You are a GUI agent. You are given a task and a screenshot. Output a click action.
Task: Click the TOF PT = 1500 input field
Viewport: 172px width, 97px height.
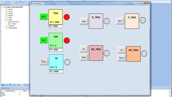coord(56,50)
